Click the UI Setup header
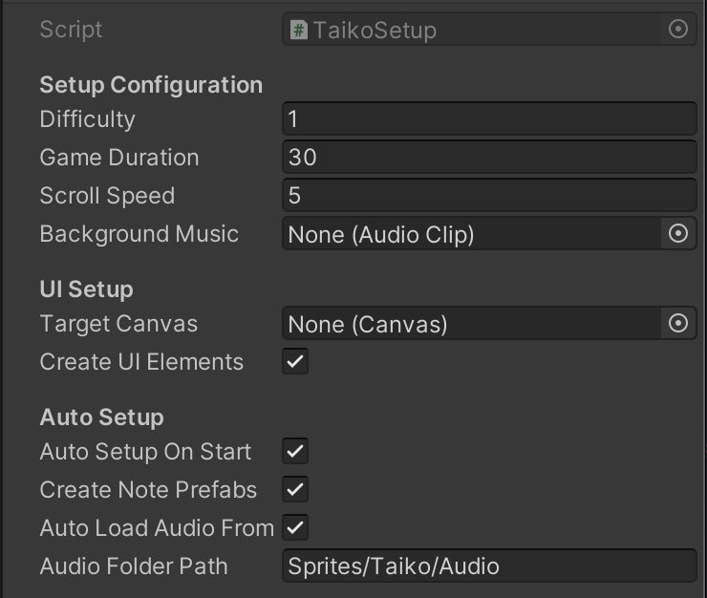This screenshot has width=707, height=598. coord(87,289)
